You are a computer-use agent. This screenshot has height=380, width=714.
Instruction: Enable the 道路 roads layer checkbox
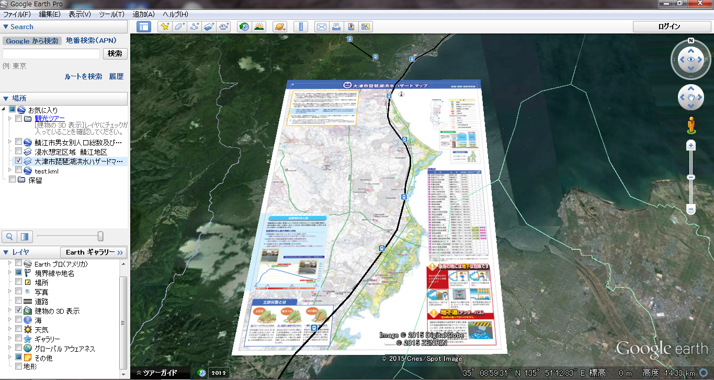pyautogui.click(x=19, y=301)
